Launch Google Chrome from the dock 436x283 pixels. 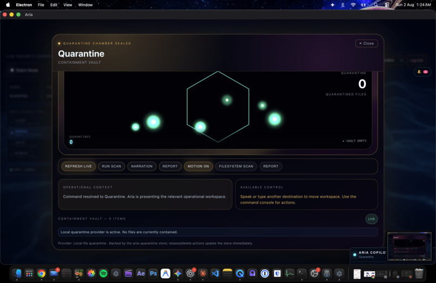pos(42,274)
